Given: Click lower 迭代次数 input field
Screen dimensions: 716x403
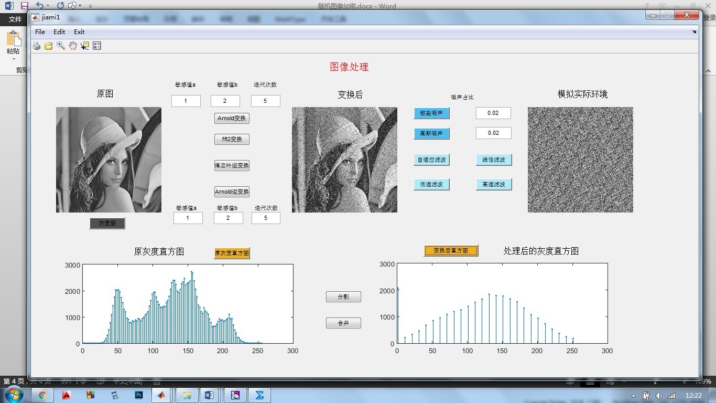Looking at the screenshot, I should [x=266, y=218].
